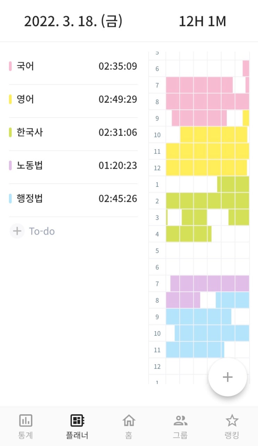
Task: Select the 한국사 subject row
Action: pos(73,133)
